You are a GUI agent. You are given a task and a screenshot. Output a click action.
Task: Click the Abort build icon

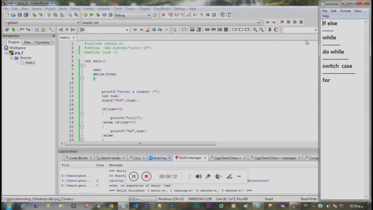(x=110, y=15)
